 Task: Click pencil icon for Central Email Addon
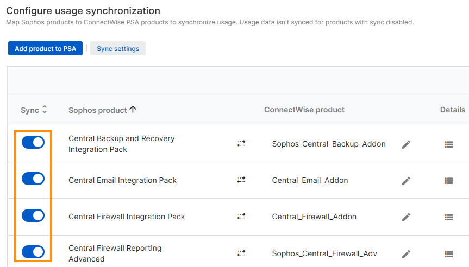tap(406, 181)
